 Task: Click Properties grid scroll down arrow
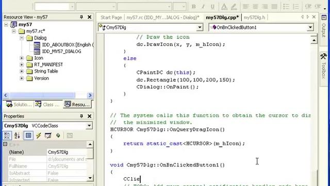point(90,178)
